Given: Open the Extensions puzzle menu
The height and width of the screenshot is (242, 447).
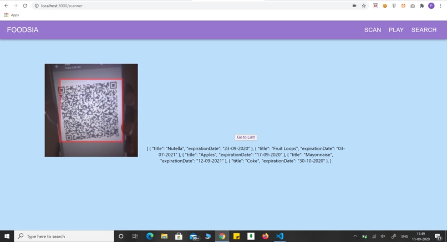Looking at the screenshot, I should click(x=422, y=6).
